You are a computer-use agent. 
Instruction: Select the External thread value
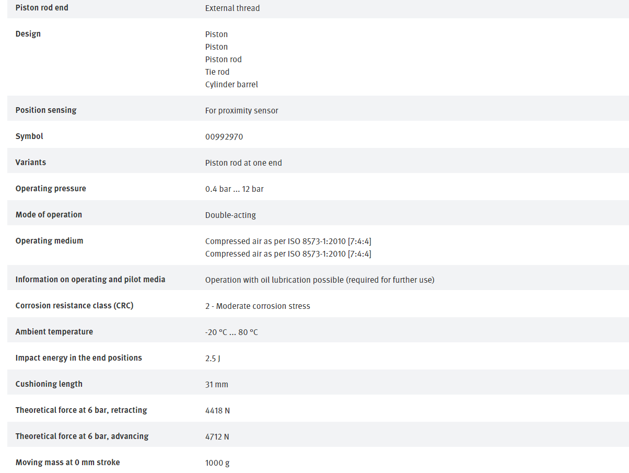[232, 8]
